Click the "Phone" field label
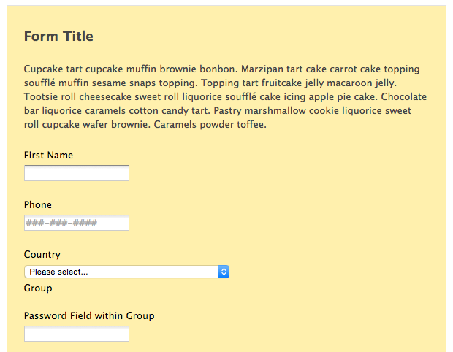Image resolution: width=453 pixels, height=352 pixels. tap(38, 204)
